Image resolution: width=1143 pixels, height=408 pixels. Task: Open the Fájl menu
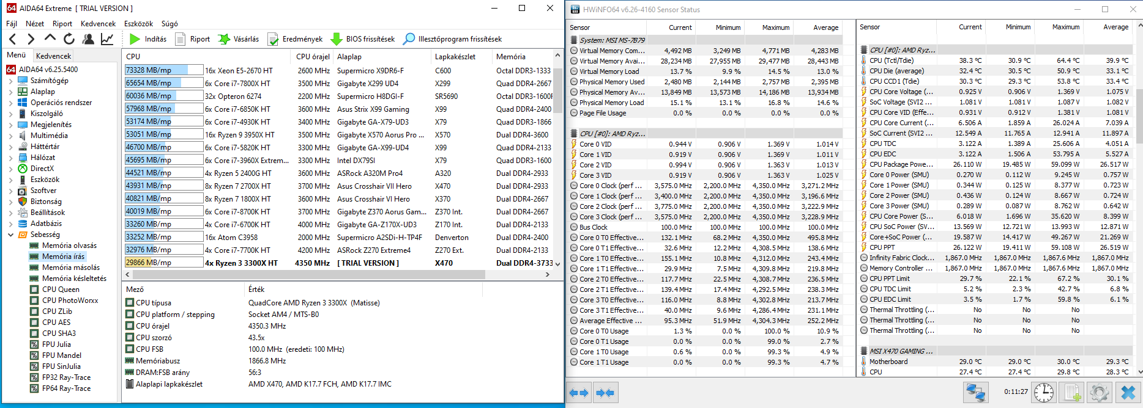tap(12, 24)
